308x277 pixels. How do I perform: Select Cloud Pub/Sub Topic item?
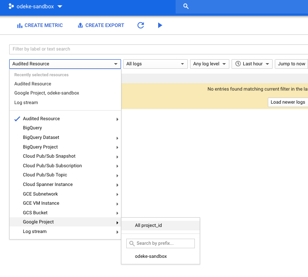(65, 175)
